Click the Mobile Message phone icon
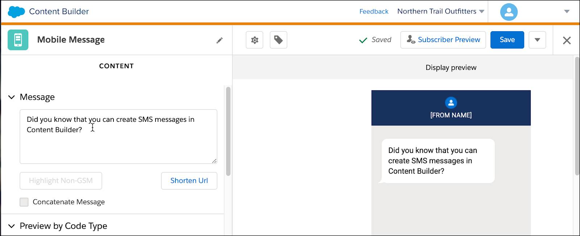The image size is (580, 236). [x=18, y=40]
